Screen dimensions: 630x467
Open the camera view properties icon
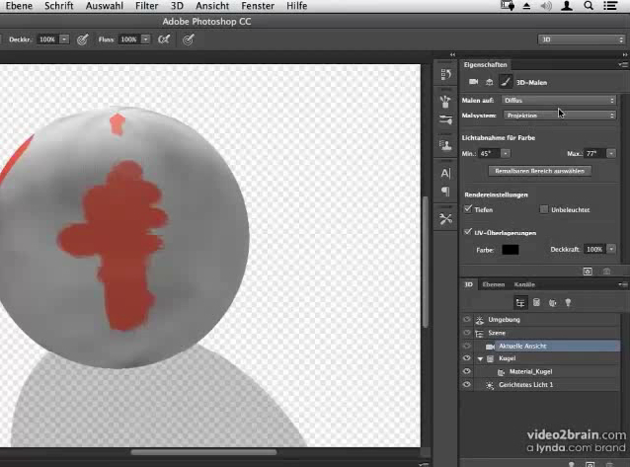click(473, 81)
